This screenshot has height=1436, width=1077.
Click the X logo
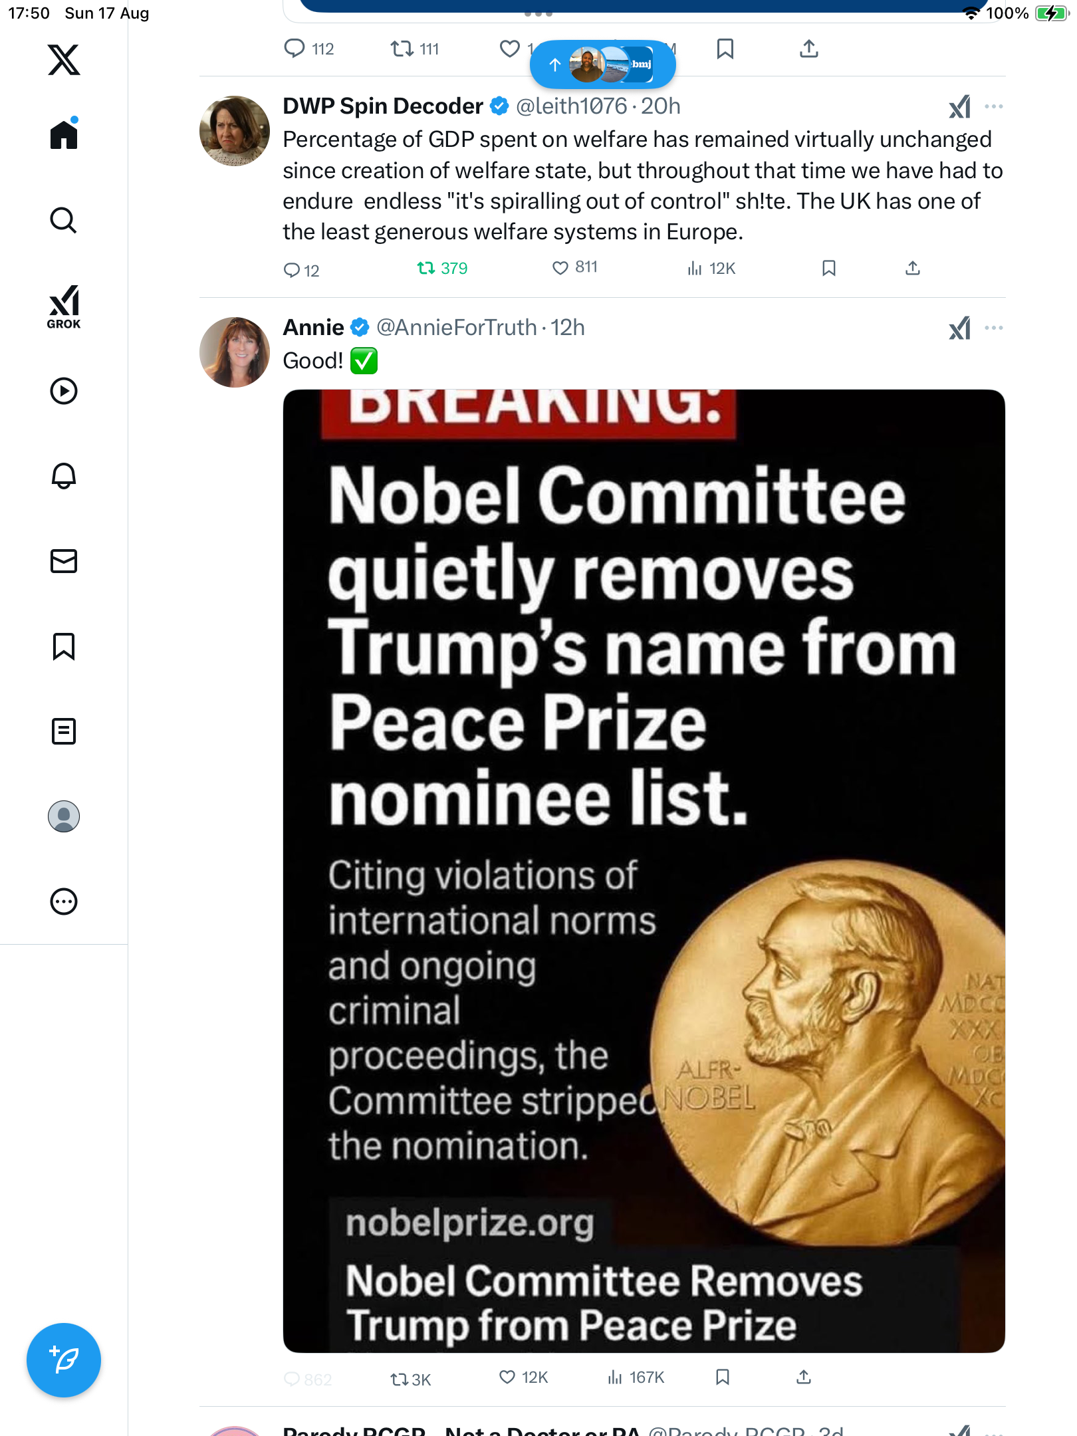pyautogui.click(x=64, y=60)
